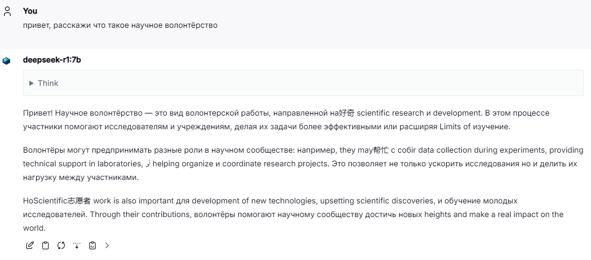Click the paragraph starting HoScientific
Screen dimensions: 591x260
pyautogui.click(x=294, y=214)
